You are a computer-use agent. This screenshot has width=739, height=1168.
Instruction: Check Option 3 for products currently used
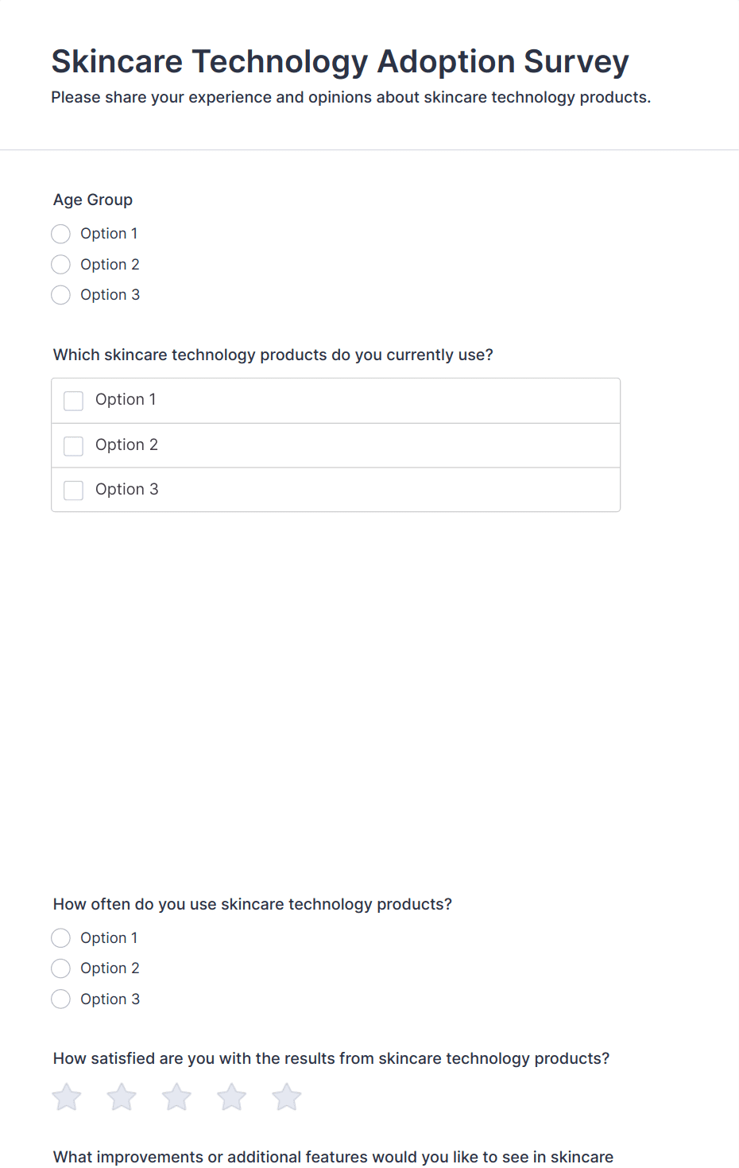(74, 491)
